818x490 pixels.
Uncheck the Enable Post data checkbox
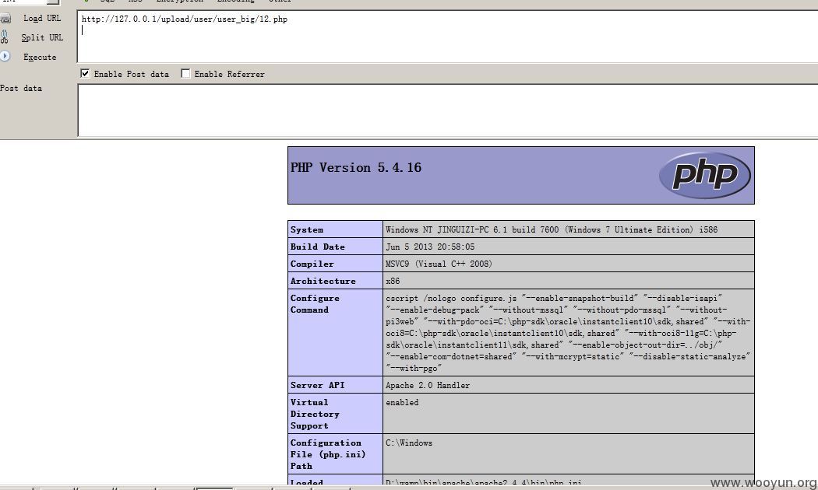pos(85,73)
